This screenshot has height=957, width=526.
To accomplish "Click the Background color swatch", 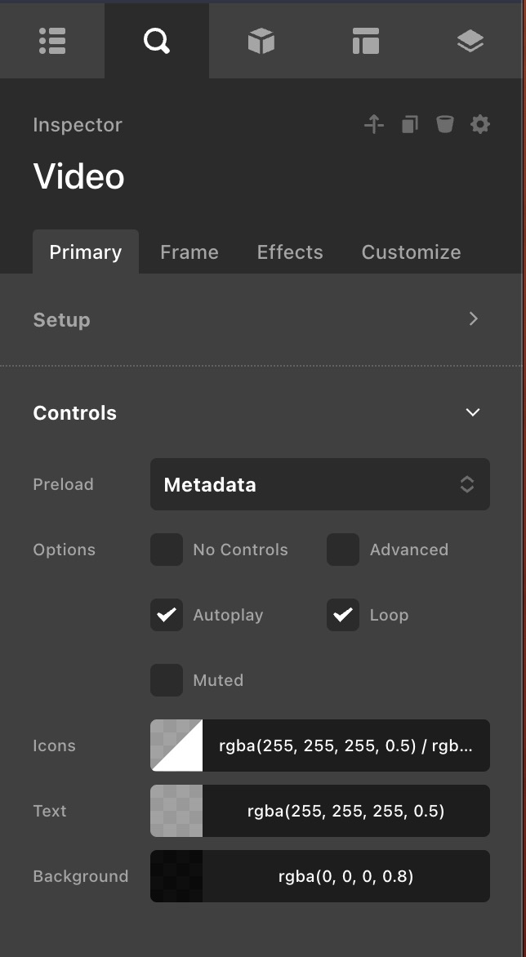I will click(x=176, y=876).
